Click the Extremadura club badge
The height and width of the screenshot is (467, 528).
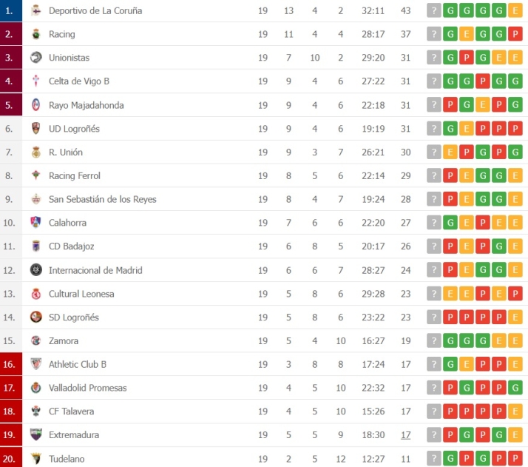pyautogui.click(x=36, y=434)
